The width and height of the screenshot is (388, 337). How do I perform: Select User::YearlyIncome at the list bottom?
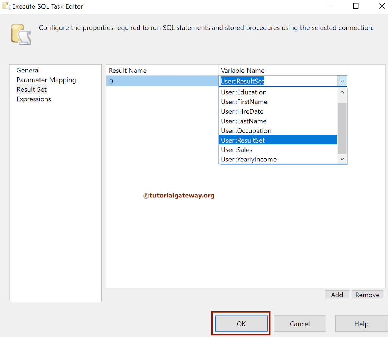249,159
